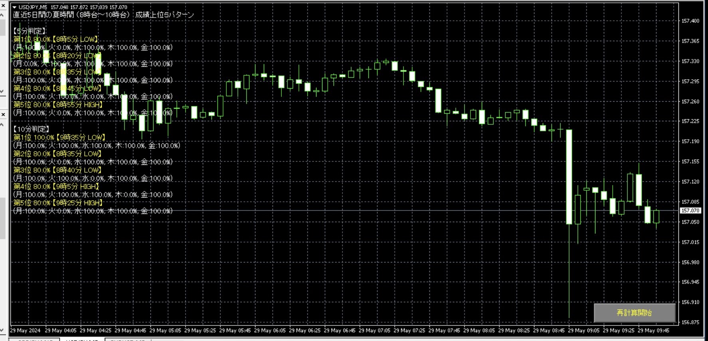The width and height of the screenshot is (708, 341).
Task: Click time axis label 29 May 05:25
Action: pyautogui.click(x=200, y=331)
